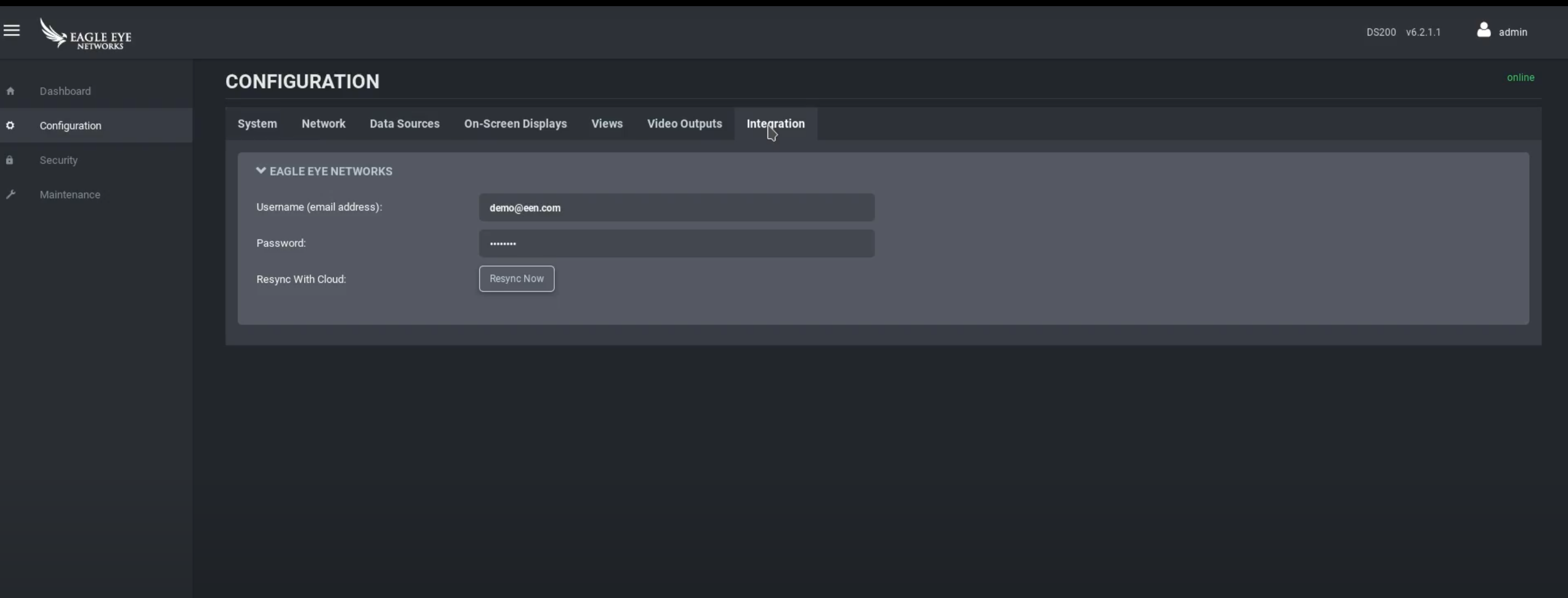
Task: Focus the Password input field
Action: [x=677, y=243]
